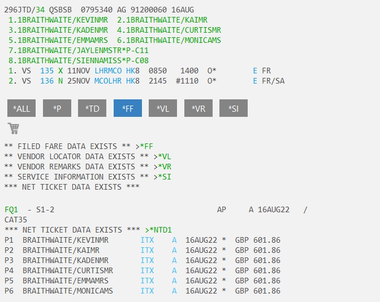Select LHRMCO city pair in segment 1
Screen dimensions: 380x302
click(108, 71)
